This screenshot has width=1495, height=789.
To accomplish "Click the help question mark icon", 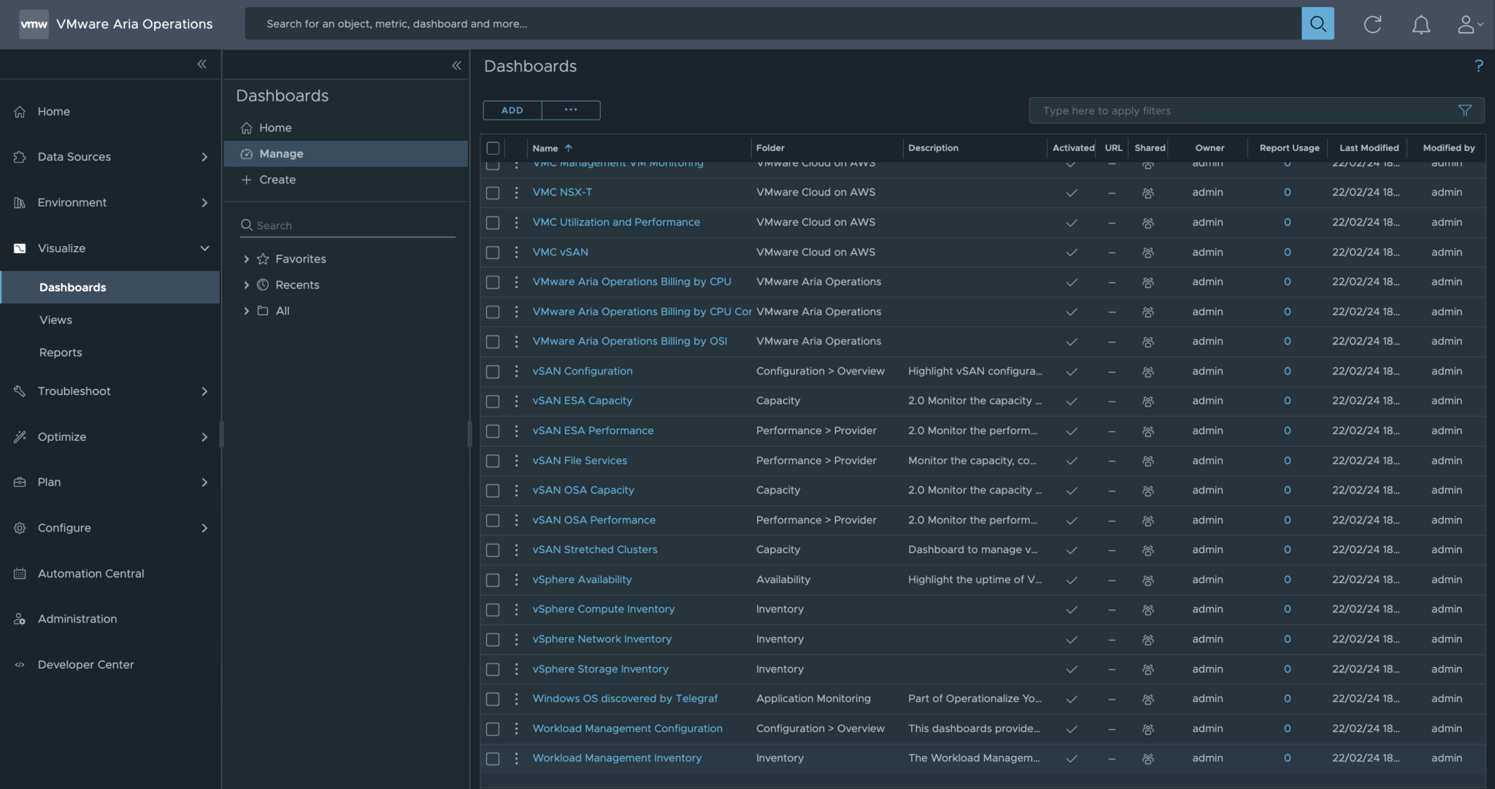I will point(1480,66).
